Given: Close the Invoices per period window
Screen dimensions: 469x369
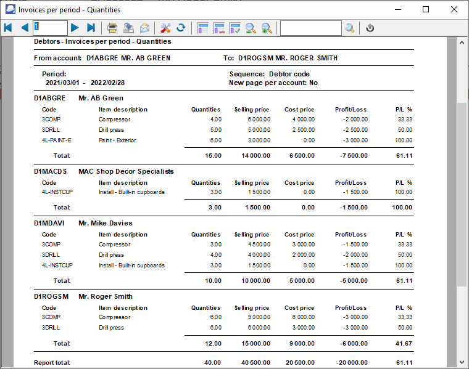Looking at the screenshot, I should (x=454, y=10).
